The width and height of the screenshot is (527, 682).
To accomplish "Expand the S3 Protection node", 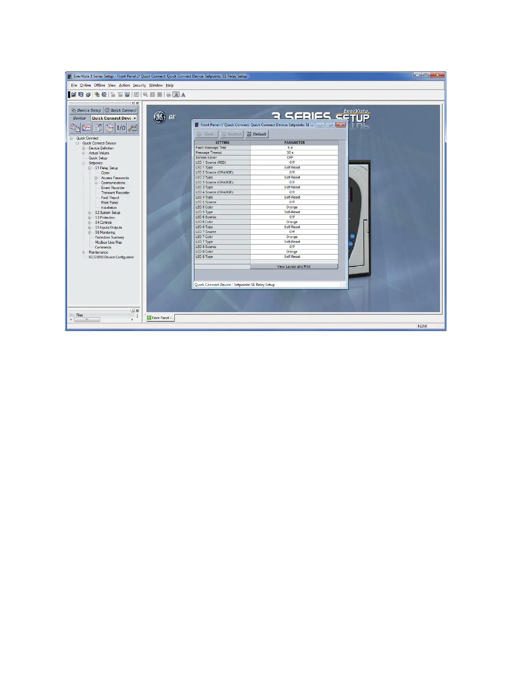I will click(x=90, y=218).
